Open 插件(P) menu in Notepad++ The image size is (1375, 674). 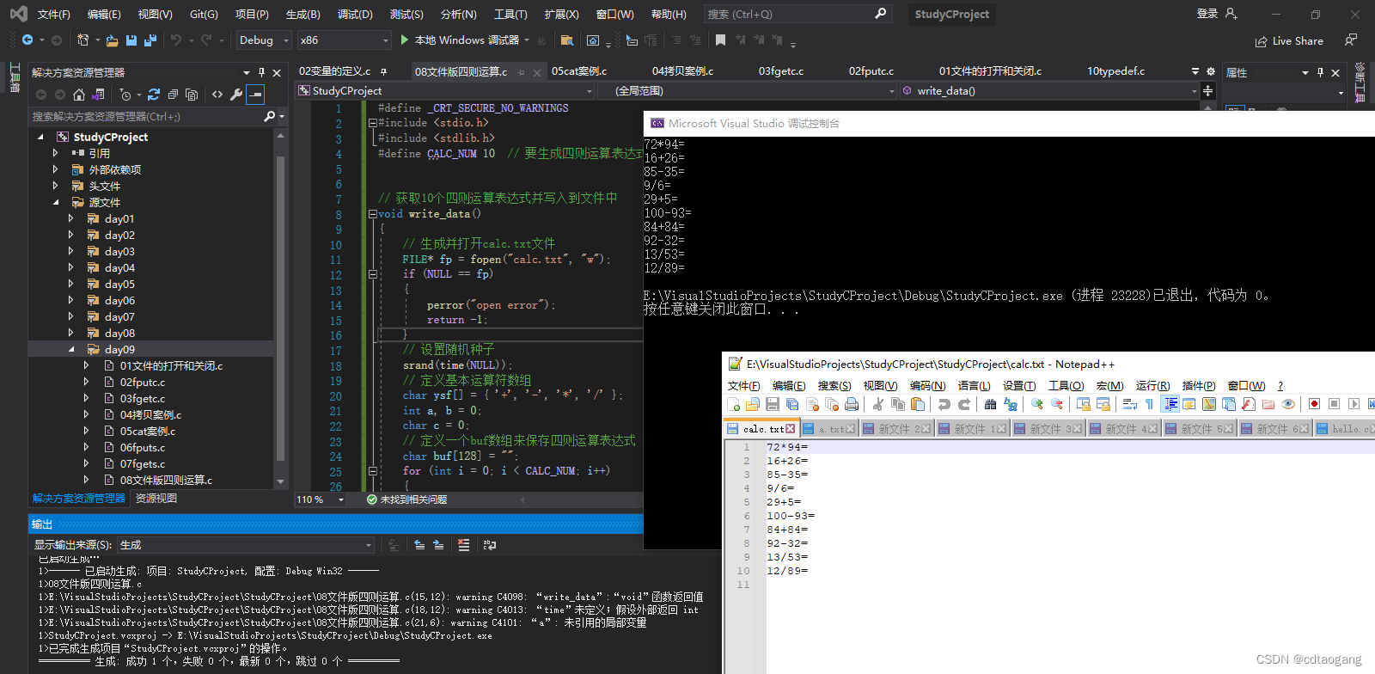coord(1199,386)
